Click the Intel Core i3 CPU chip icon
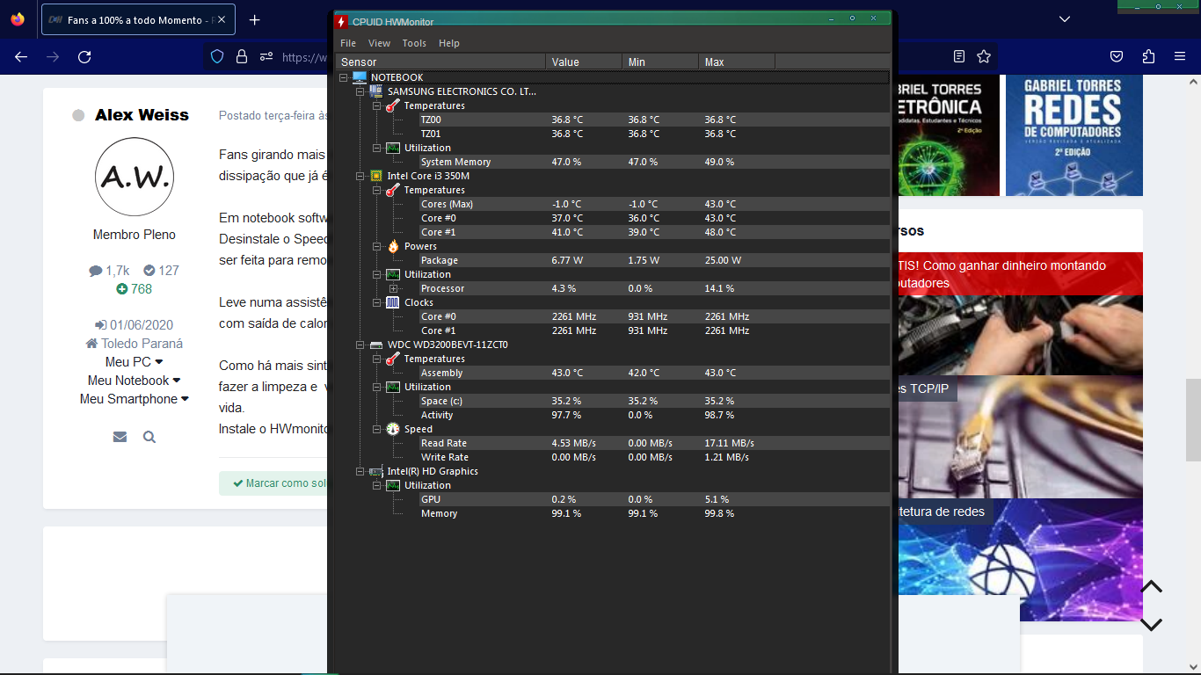 pos(375,176)
